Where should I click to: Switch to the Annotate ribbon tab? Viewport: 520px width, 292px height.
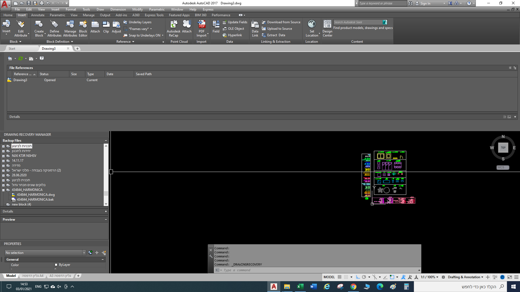pyautogui.click(x=38, y=15)
